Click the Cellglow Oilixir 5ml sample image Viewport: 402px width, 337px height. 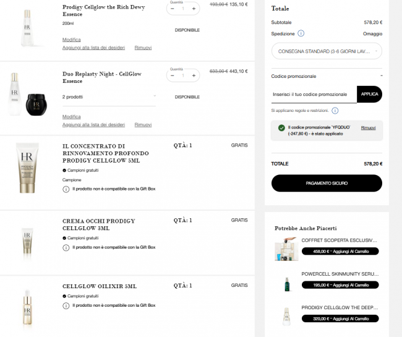pyautogui.click(x=27, y=307)
